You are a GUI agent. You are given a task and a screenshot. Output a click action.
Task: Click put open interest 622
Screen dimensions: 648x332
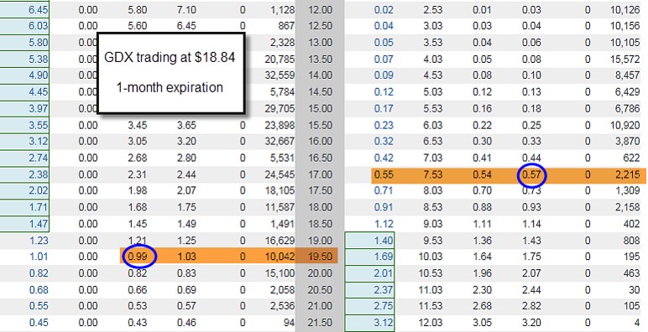click(x=631, y=158)
